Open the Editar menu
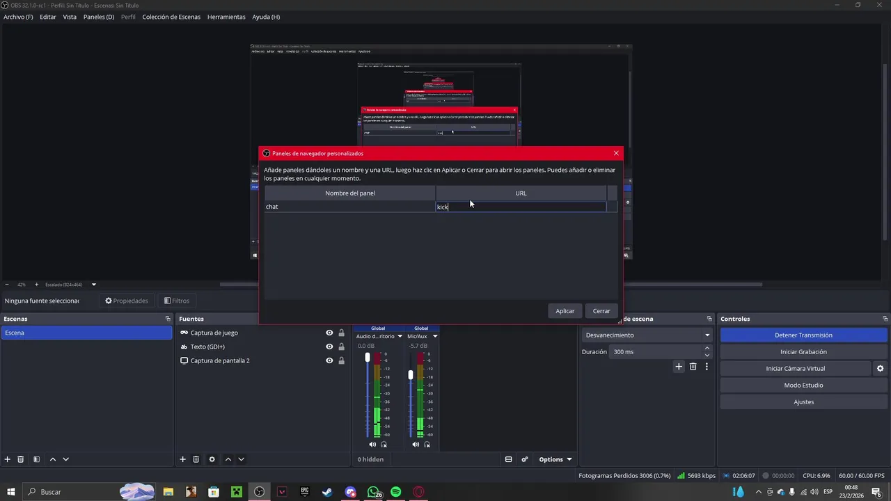891x501 pixels. pos(48,17)
